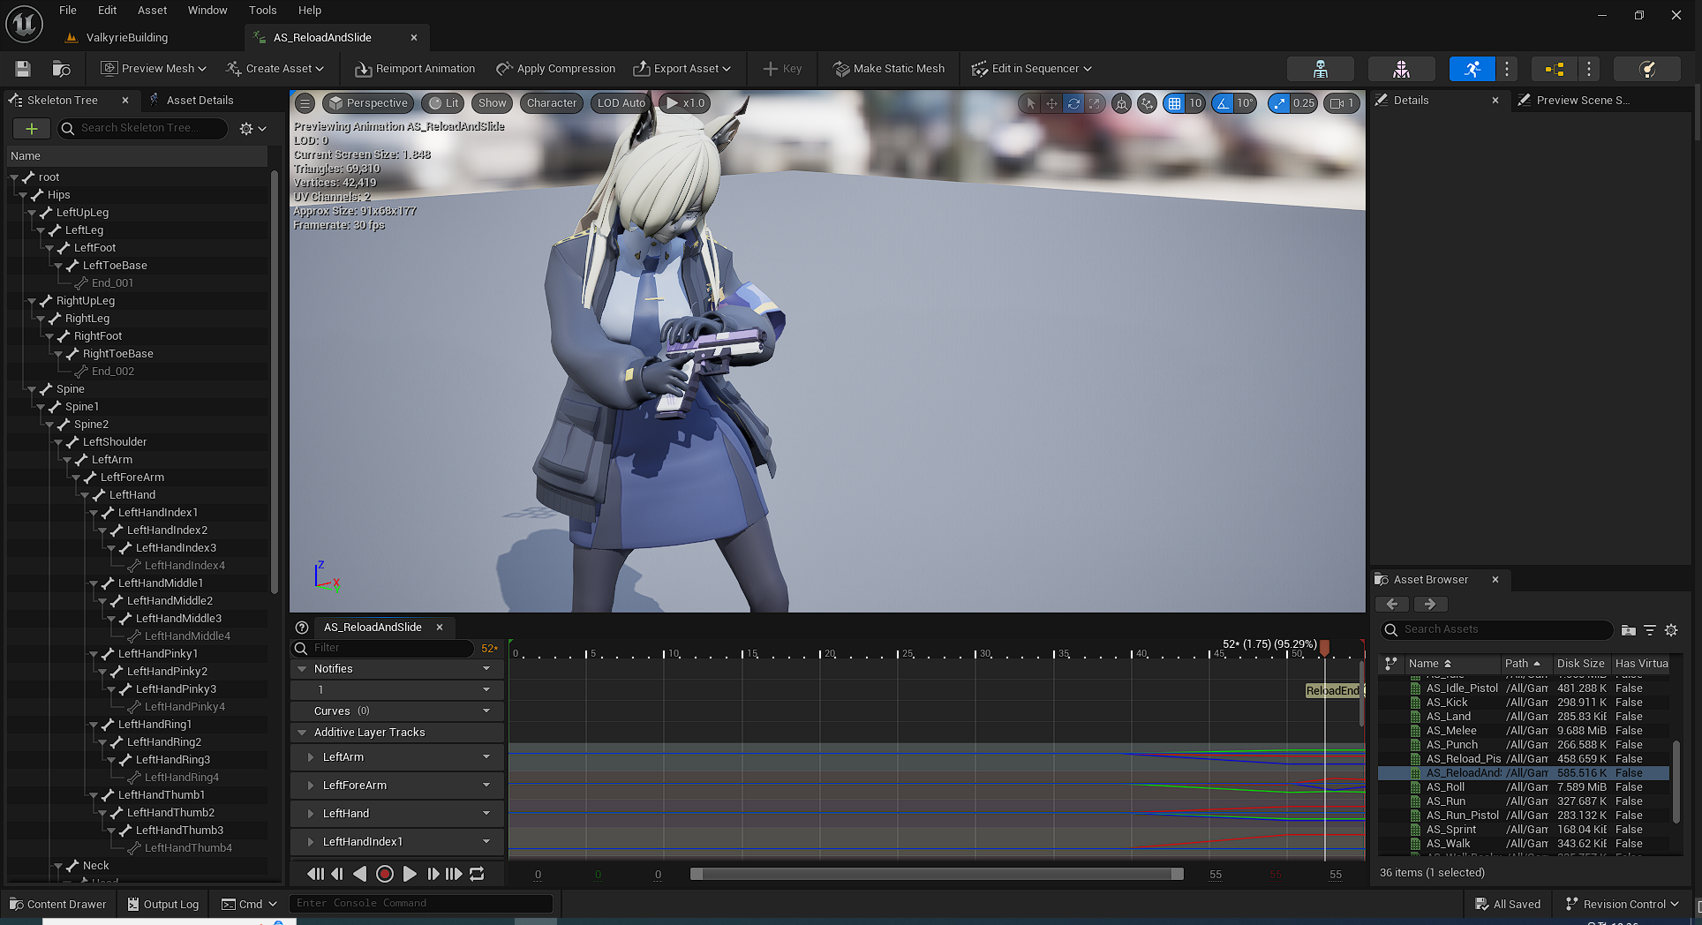Click the active Animation mode running-figure button
1702x925 pixels.
(1472, 69)
